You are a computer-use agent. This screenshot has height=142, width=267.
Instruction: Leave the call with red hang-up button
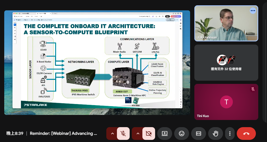coord(246,134)
